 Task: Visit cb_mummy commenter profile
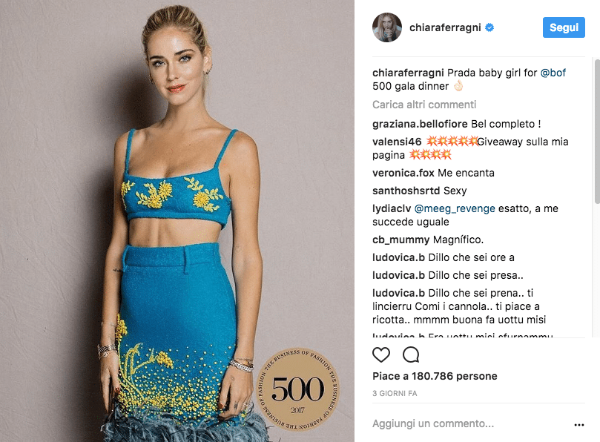tap(400, 240)
